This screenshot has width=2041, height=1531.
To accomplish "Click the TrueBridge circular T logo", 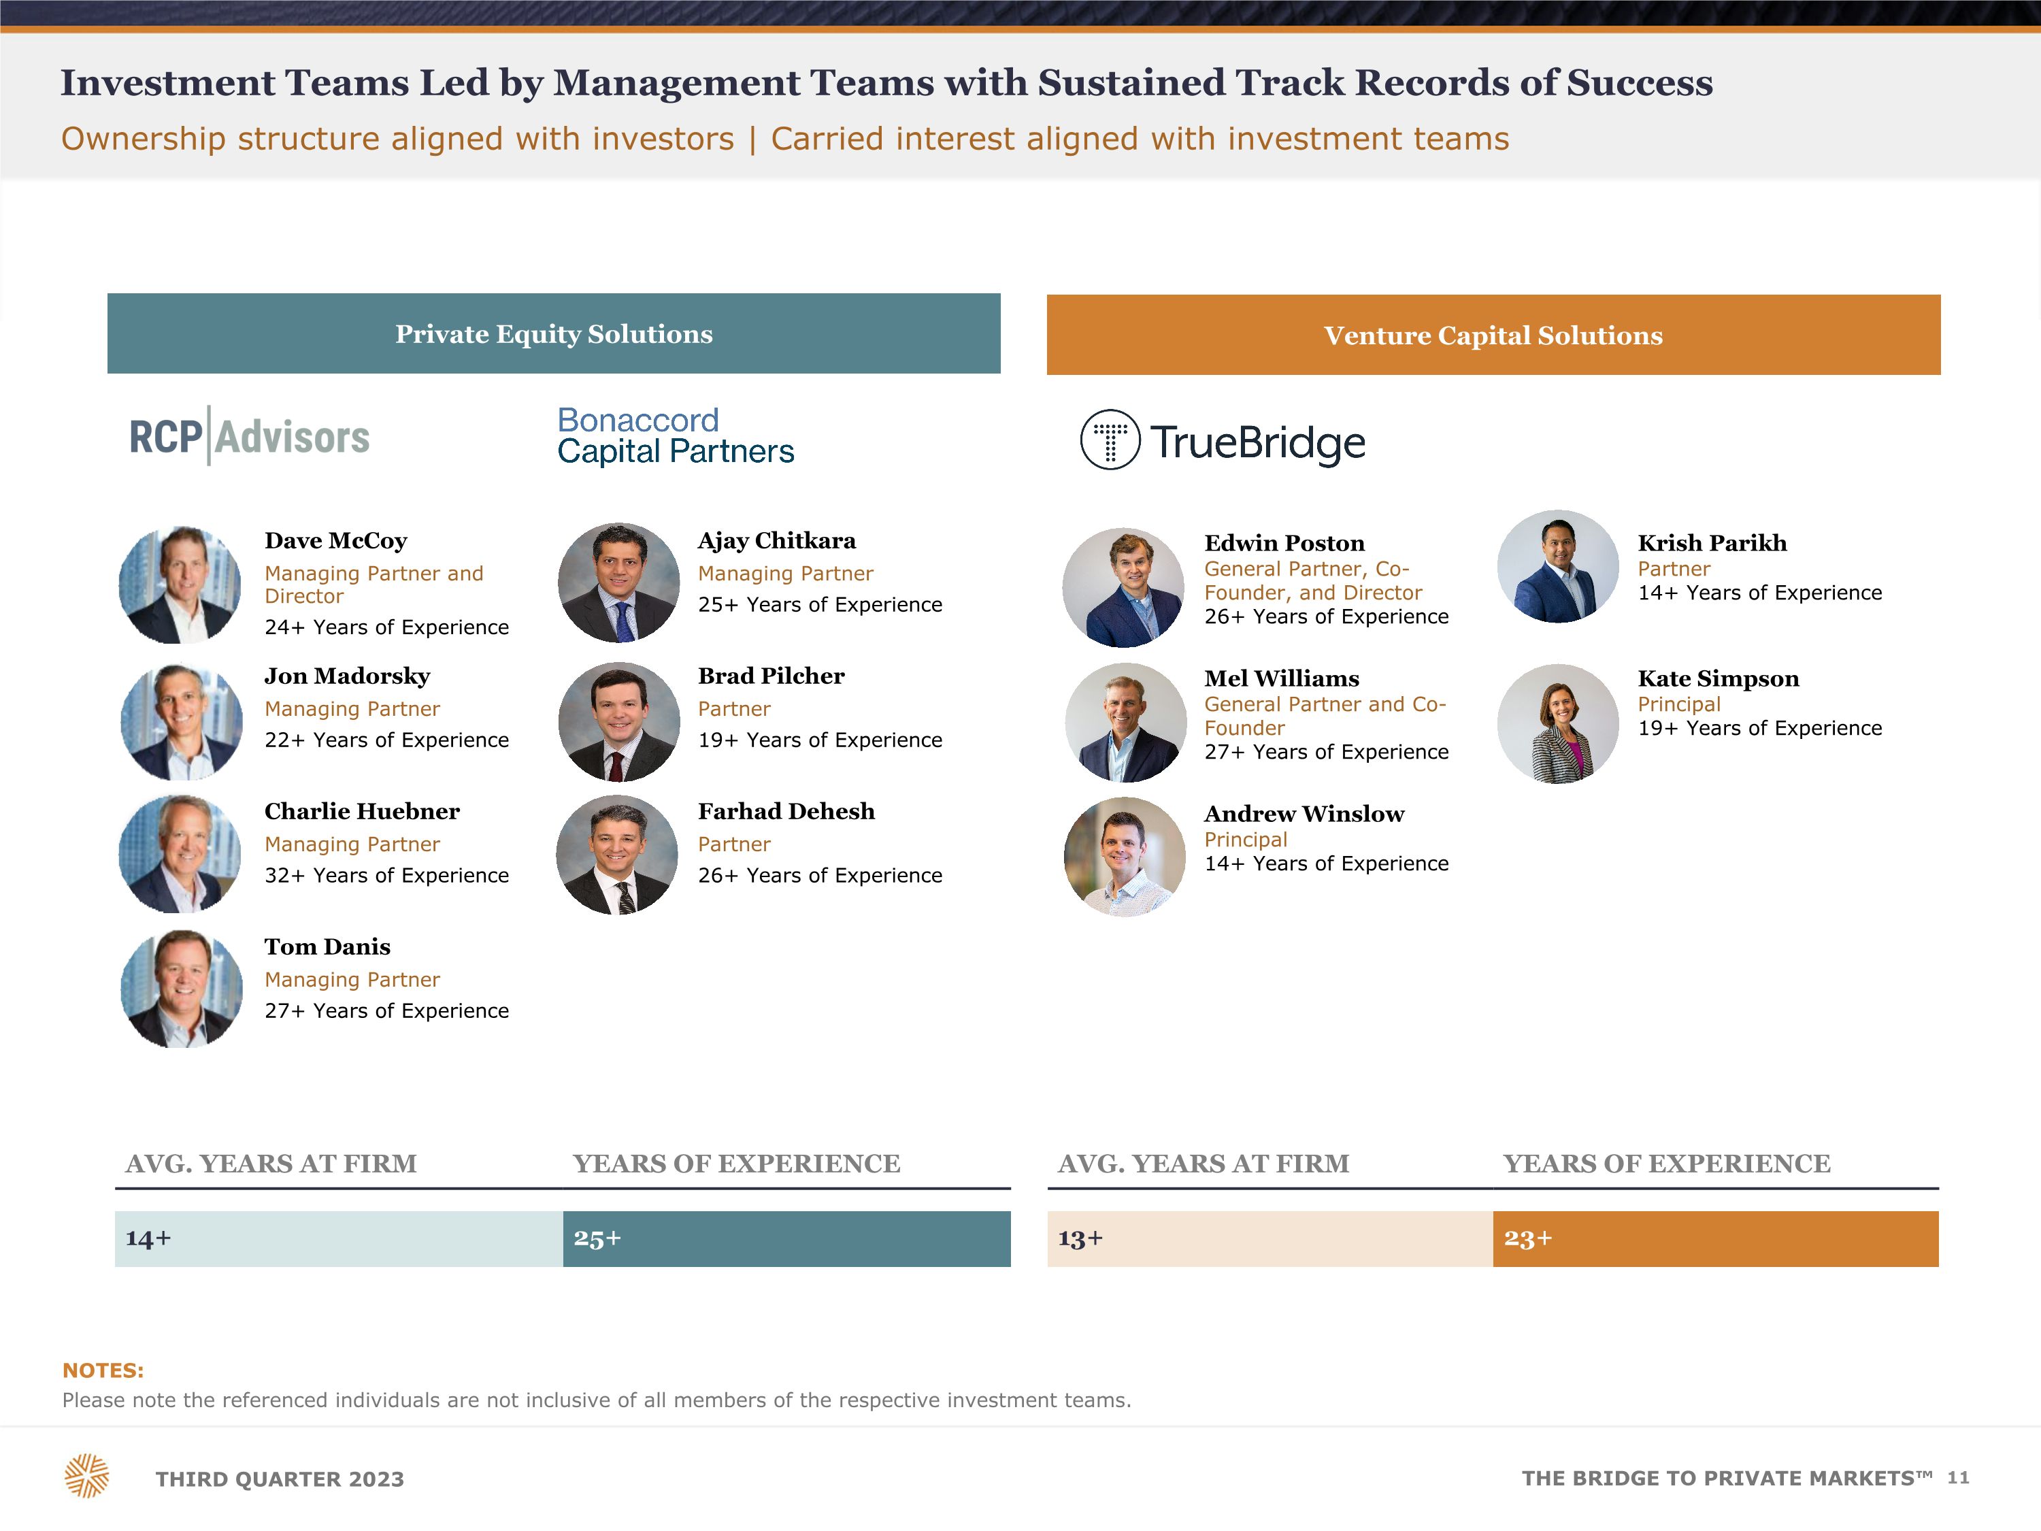I will pos(1110,440).
